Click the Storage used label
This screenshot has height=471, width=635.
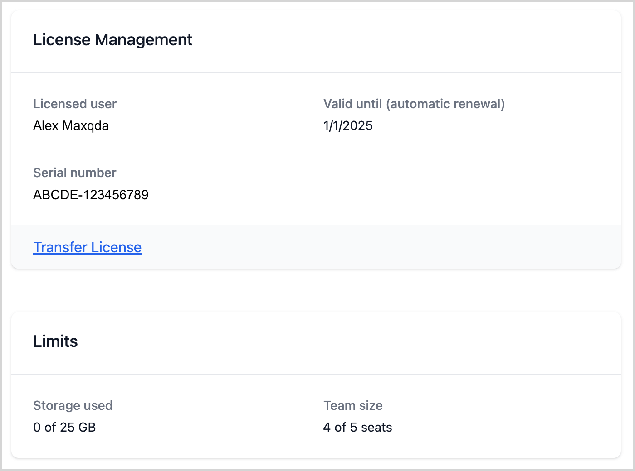click(73, 406)
